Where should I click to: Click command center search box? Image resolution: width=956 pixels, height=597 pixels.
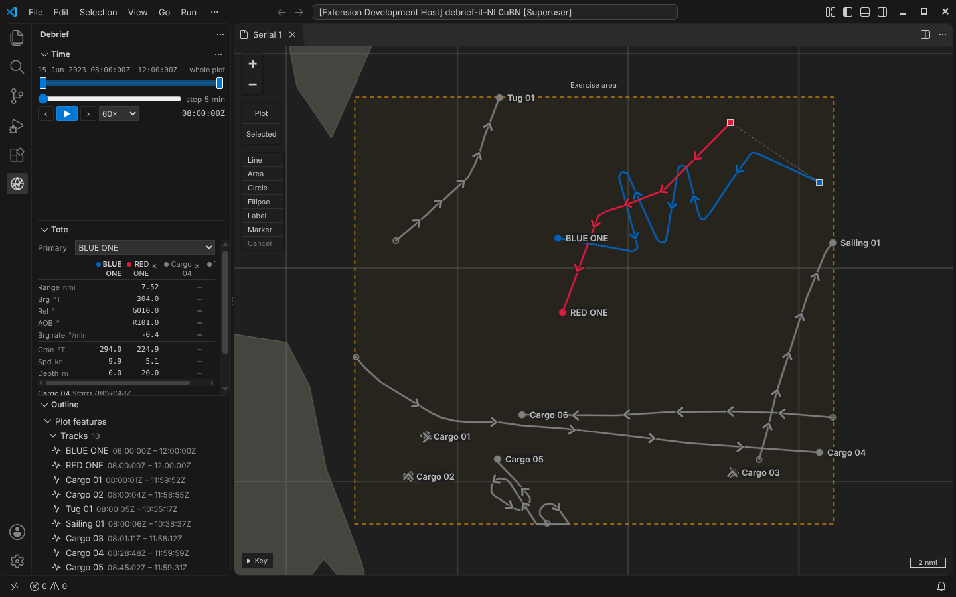tap(495, 12)
